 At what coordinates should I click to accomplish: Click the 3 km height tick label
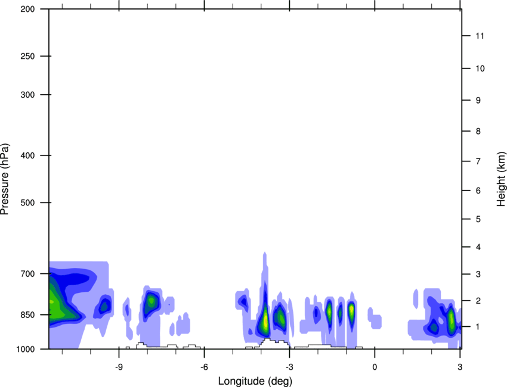click(x=478, y=274)
